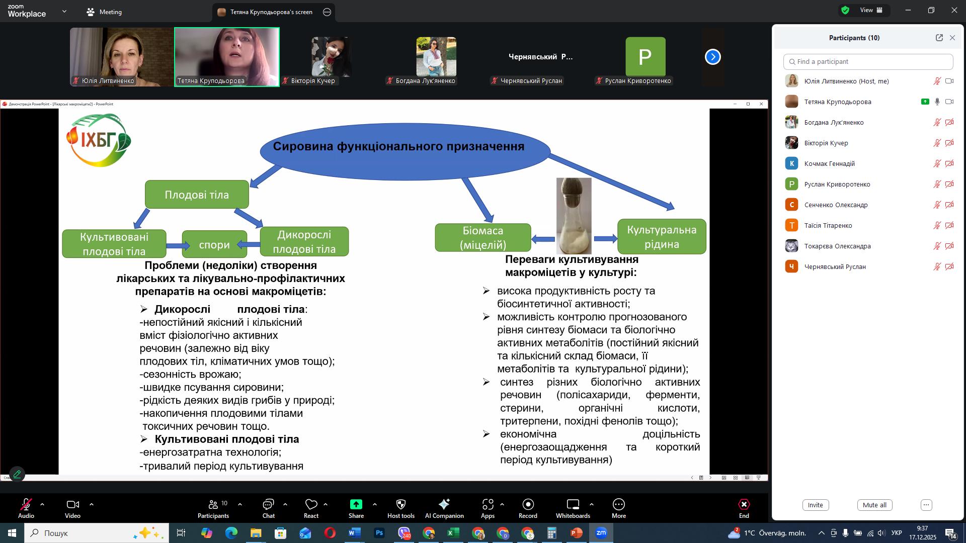
Task: Click the annotation pencil icon
Action: pos(17,474)
